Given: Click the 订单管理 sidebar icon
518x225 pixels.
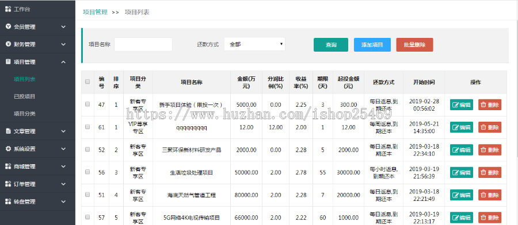Looking at the screenshot, I should click(x=8, y=184).
